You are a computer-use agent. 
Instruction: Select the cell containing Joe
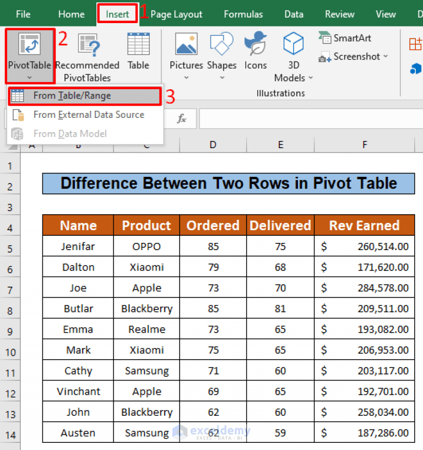pyautogui.click(x=78, y=288)
